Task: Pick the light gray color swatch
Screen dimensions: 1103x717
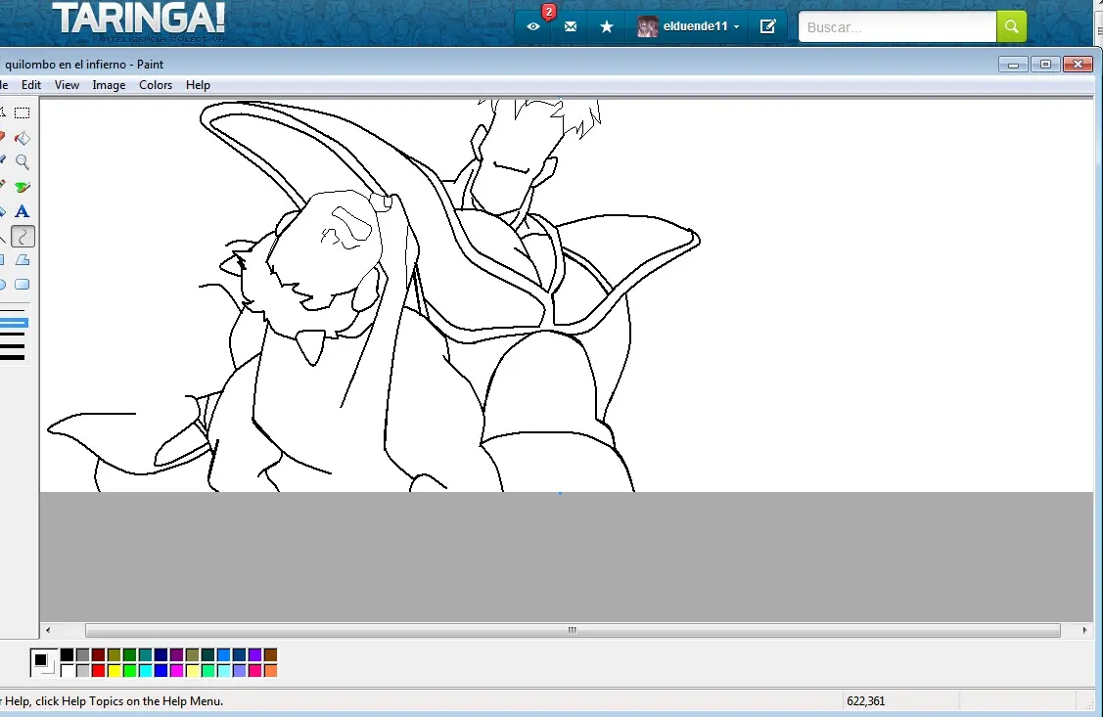Action: coord(82,671)
